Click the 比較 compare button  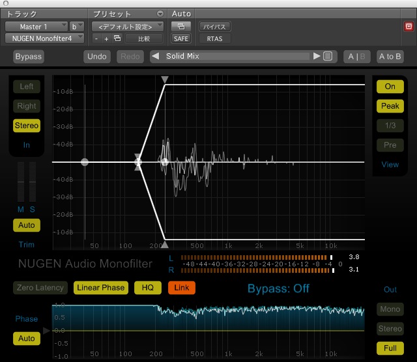144,39
